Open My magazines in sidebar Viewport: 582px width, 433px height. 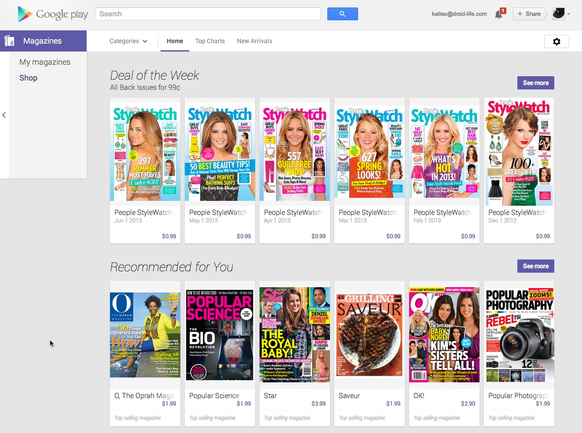45,62
